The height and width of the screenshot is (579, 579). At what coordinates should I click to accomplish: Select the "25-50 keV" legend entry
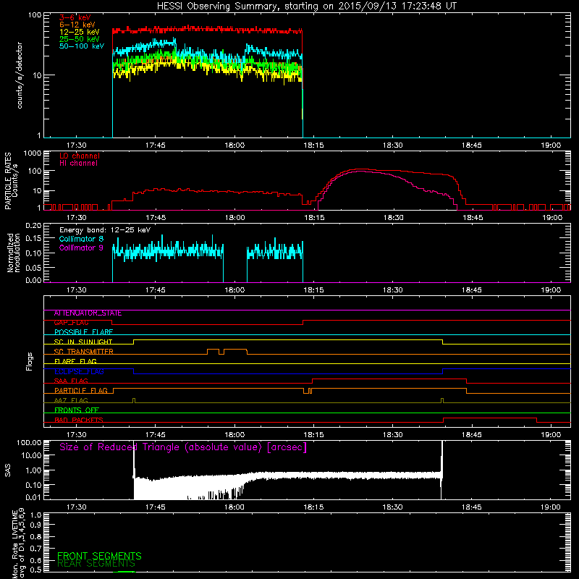click(x=80, y=39)
